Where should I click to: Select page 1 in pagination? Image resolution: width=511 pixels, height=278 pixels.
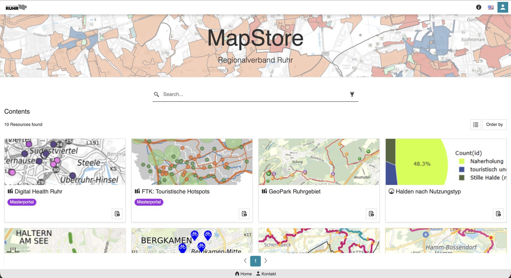(x=256, y=261)
